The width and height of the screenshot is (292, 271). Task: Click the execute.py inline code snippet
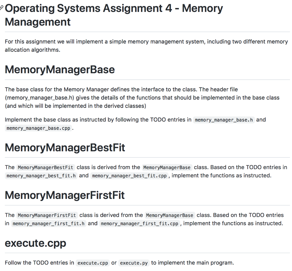(134, 263)
